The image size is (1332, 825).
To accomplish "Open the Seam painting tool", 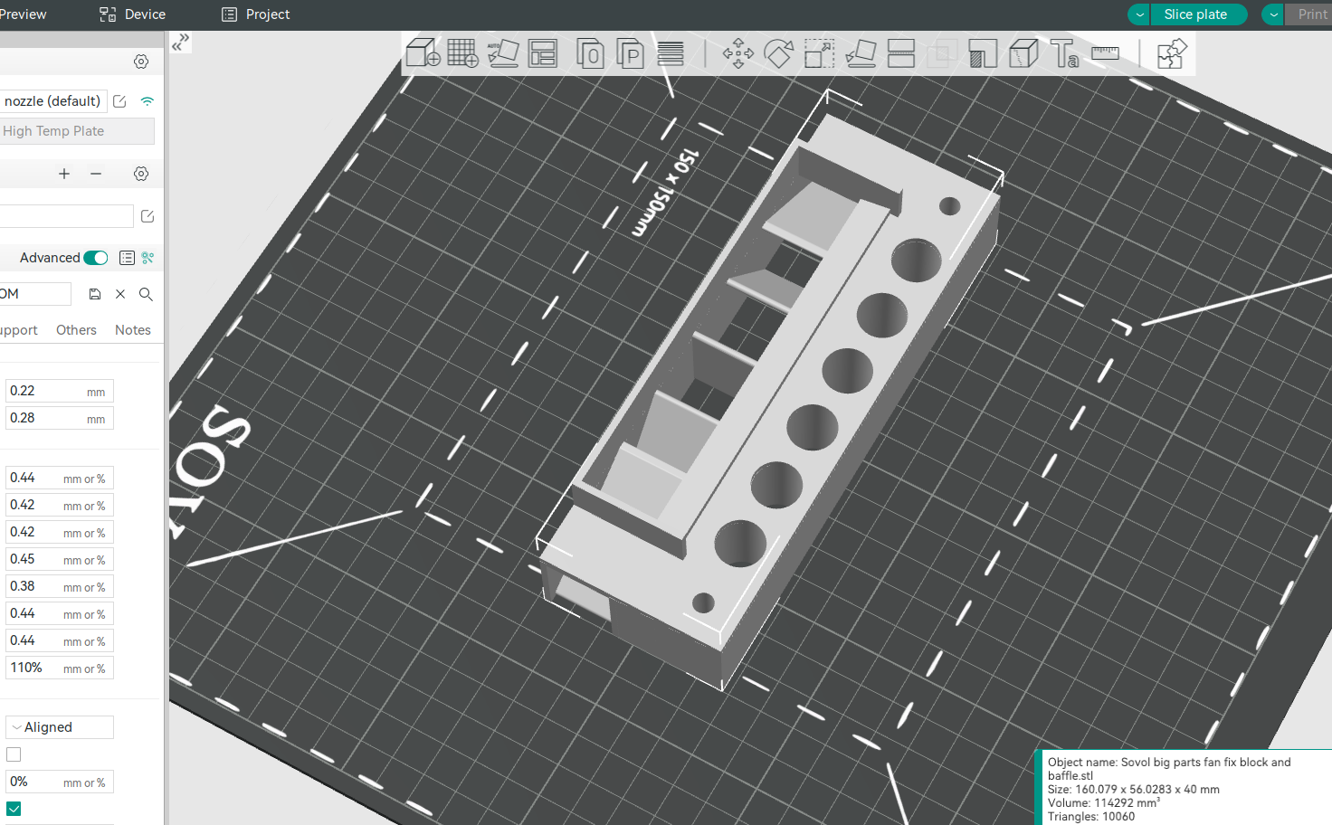I will pyautogui.click(x=1023, y=53).
